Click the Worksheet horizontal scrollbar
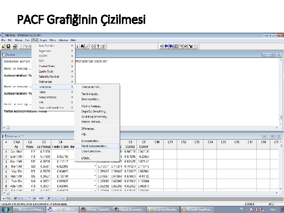Image resolution: width=284 pixels, height=213 pixels. click(141, 193)
